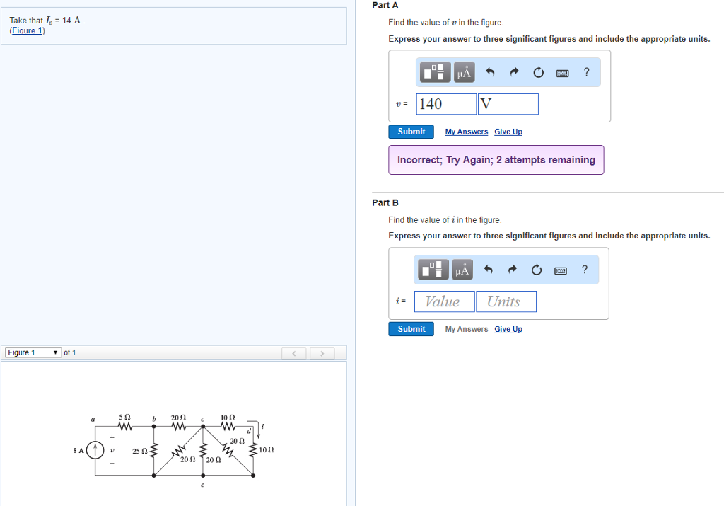
Task: Click the help question mark in Part A
Action: (585, 71)
